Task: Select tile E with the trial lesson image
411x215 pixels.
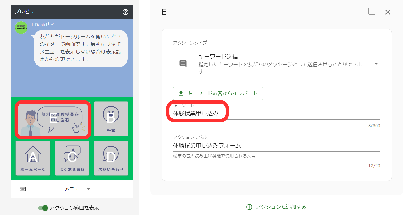Action: (x=53, y=118)
